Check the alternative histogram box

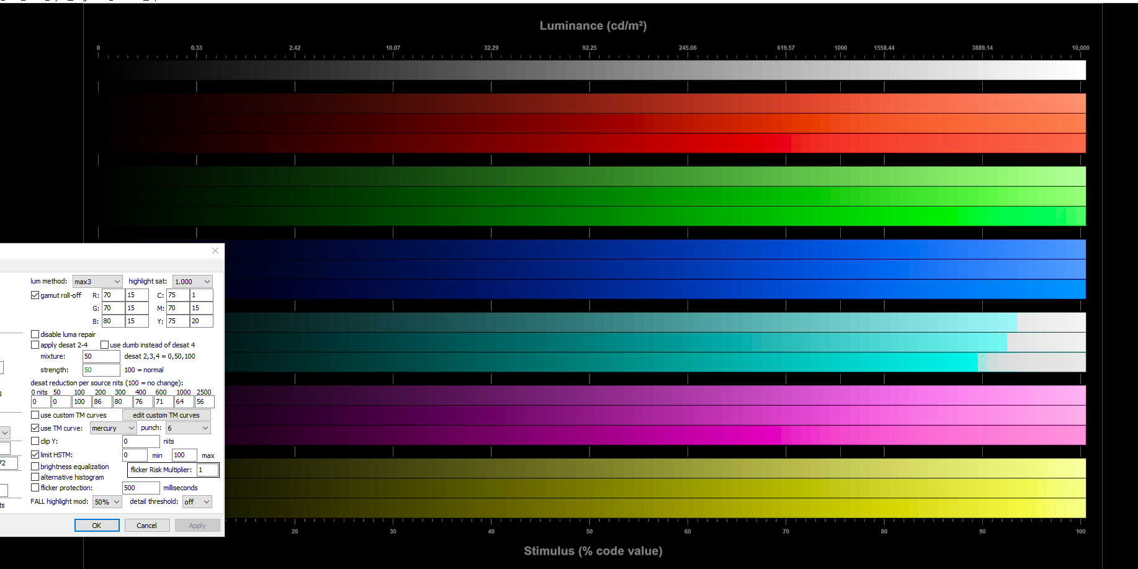pyautogui.click(x=35, y=477)
